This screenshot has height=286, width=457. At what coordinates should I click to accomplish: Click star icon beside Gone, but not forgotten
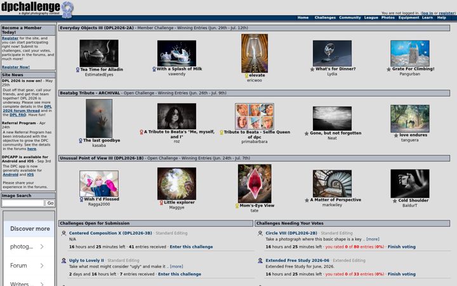[307, 133]
